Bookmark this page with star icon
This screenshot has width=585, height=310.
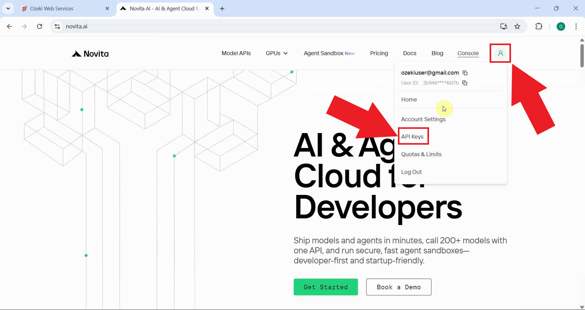517,26
